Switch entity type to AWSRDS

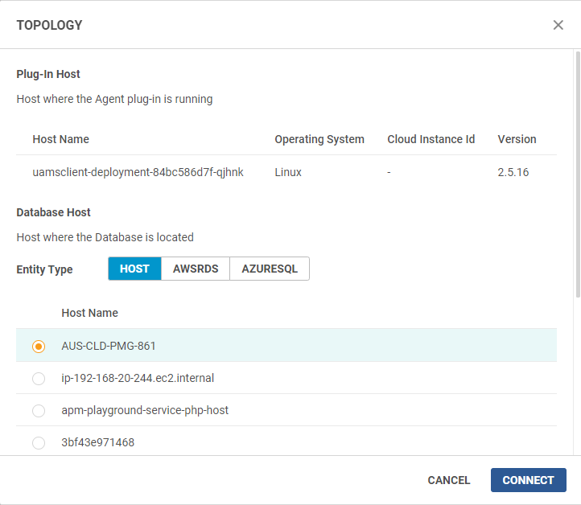point(196,269)
